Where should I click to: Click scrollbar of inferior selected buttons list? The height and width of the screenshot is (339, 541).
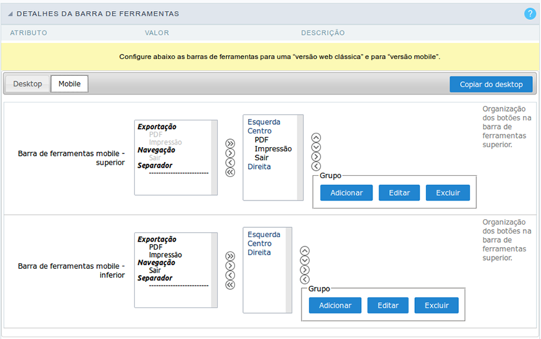click(x=289, y=270)
